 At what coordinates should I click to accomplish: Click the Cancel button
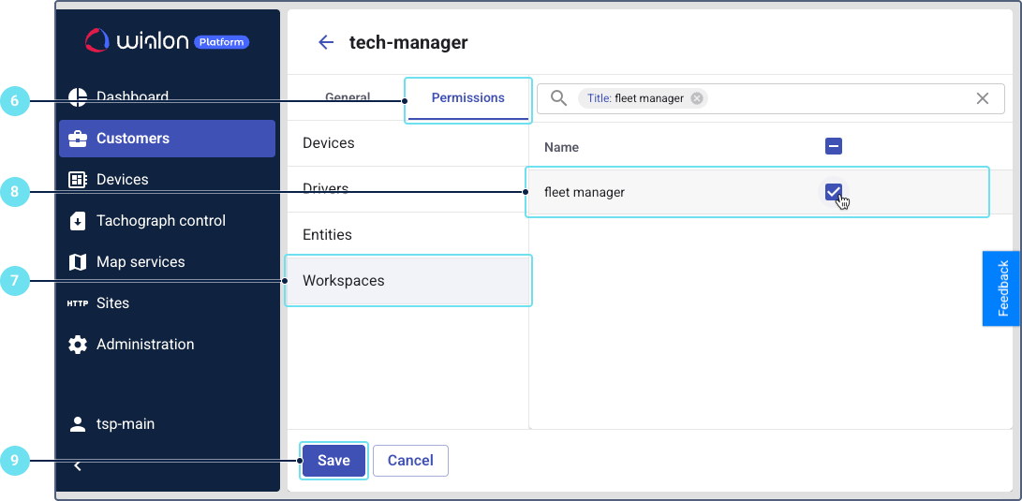pyautogui.click(x=410, y=461)
